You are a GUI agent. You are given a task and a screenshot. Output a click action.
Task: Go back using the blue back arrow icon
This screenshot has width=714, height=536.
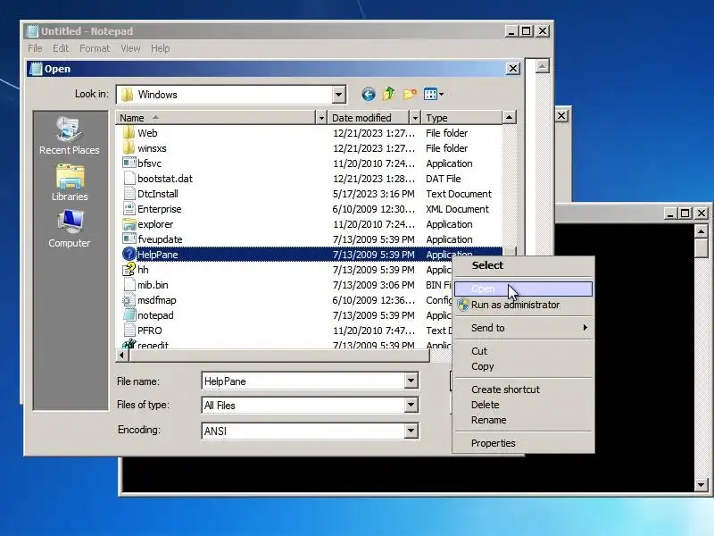click(x=369, y=95)
